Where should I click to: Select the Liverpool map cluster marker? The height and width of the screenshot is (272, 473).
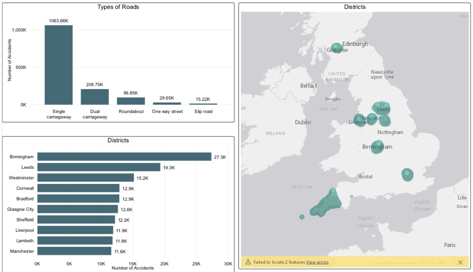coord(358,120)
